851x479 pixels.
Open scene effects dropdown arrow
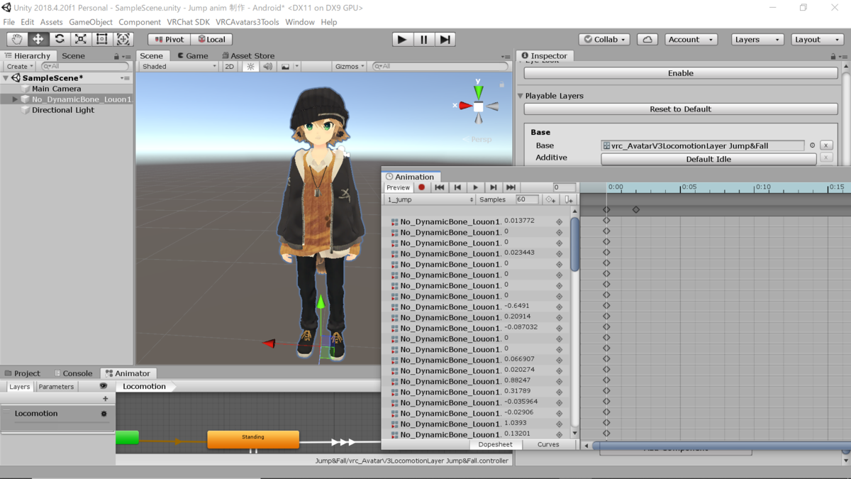coord(296,66)
